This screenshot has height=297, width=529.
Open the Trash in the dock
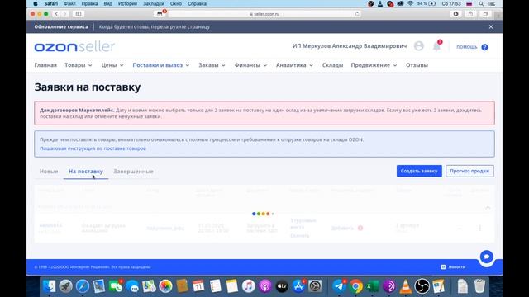coord(479,286)
